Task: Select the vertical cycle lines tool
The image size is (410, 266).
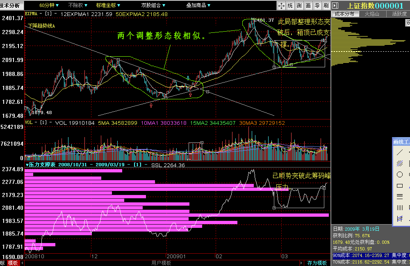Action: [400, 208]
